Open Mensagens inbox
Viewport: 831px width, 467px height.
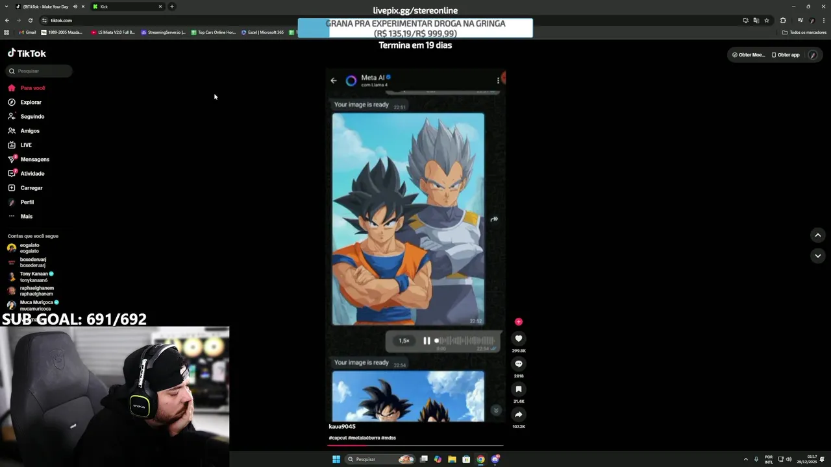(x=29, y=160)
